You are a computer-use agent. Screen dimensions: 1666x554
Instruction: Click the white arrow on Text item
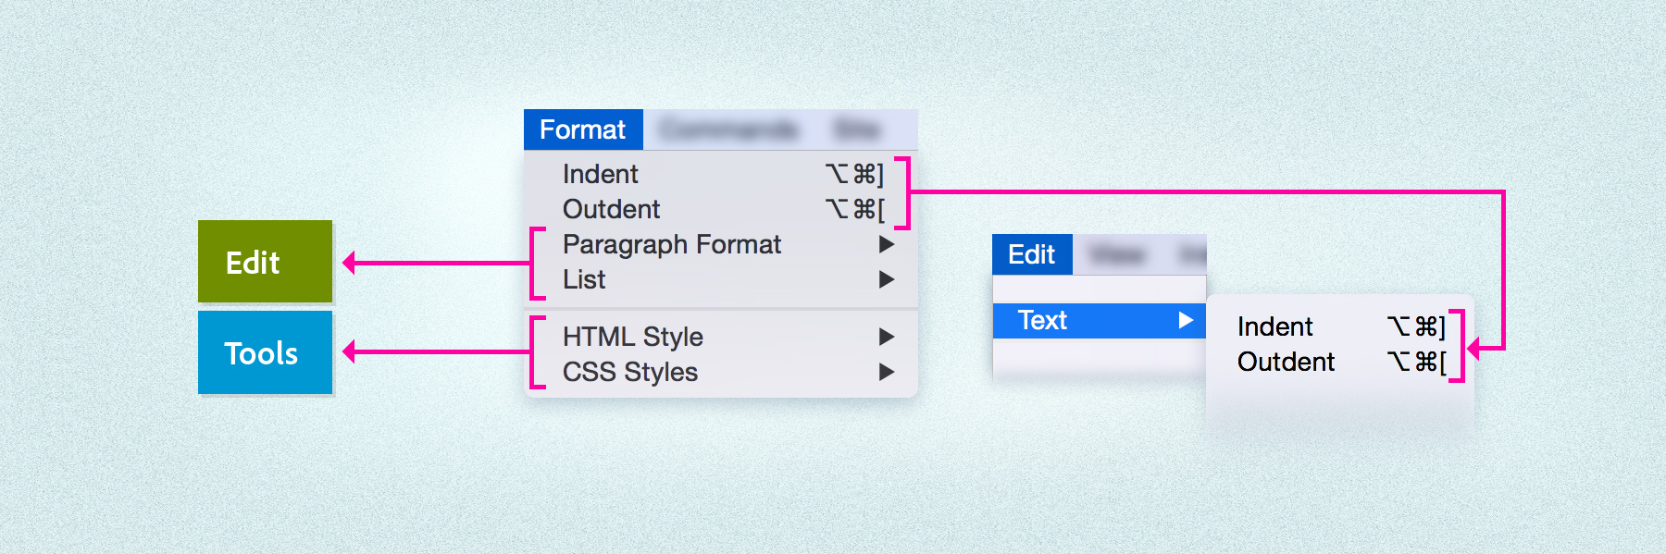pos(1186,320)
